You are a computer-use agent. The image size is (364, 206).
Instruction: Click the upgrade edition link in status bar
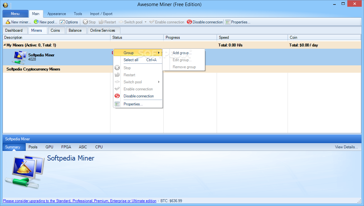coord(80,201)
